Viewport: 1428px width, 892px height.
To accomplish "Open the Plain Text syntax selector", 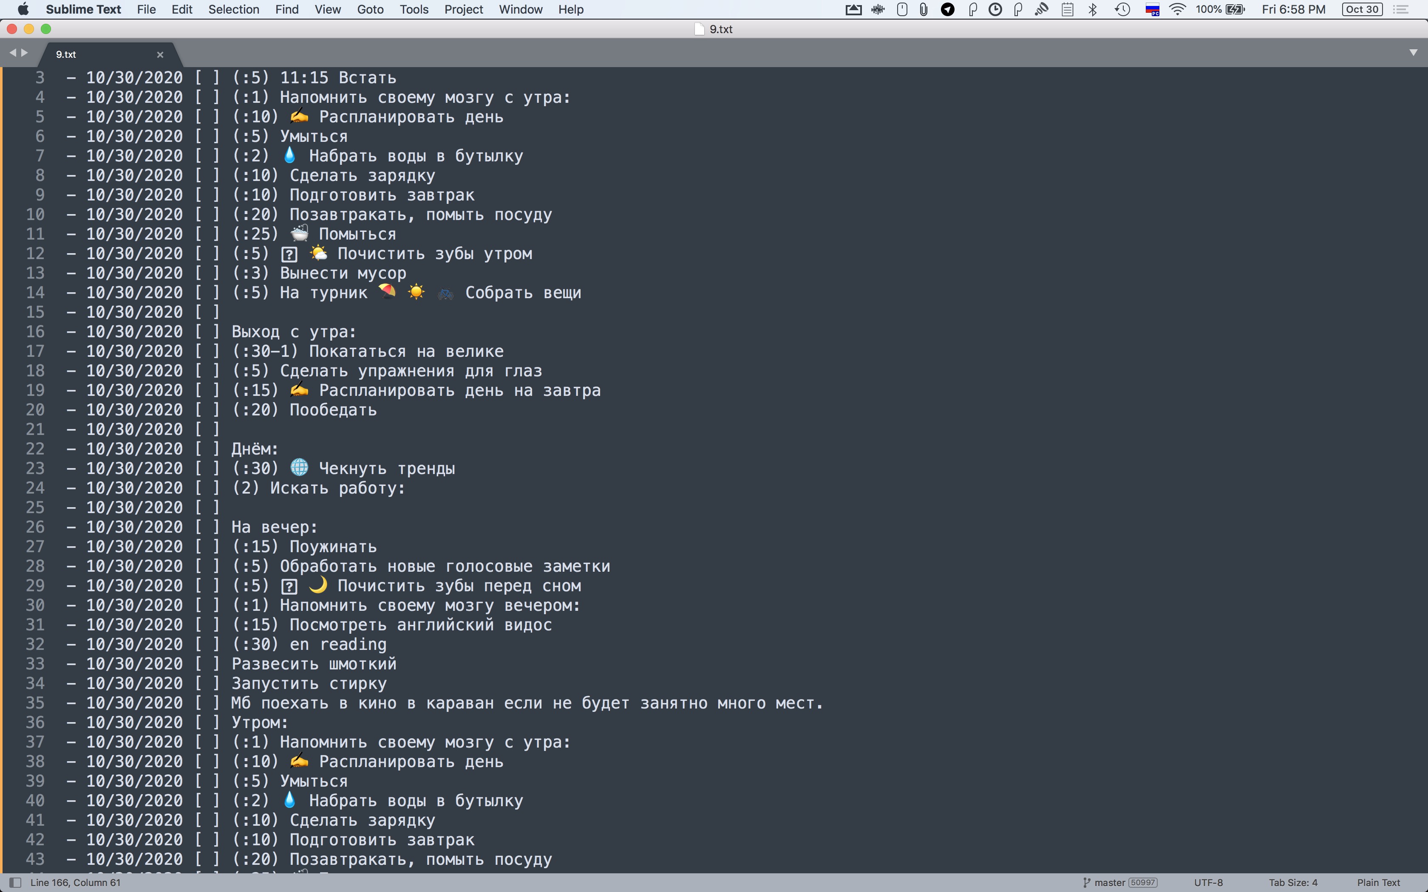I will click(x=1378, y=883).
